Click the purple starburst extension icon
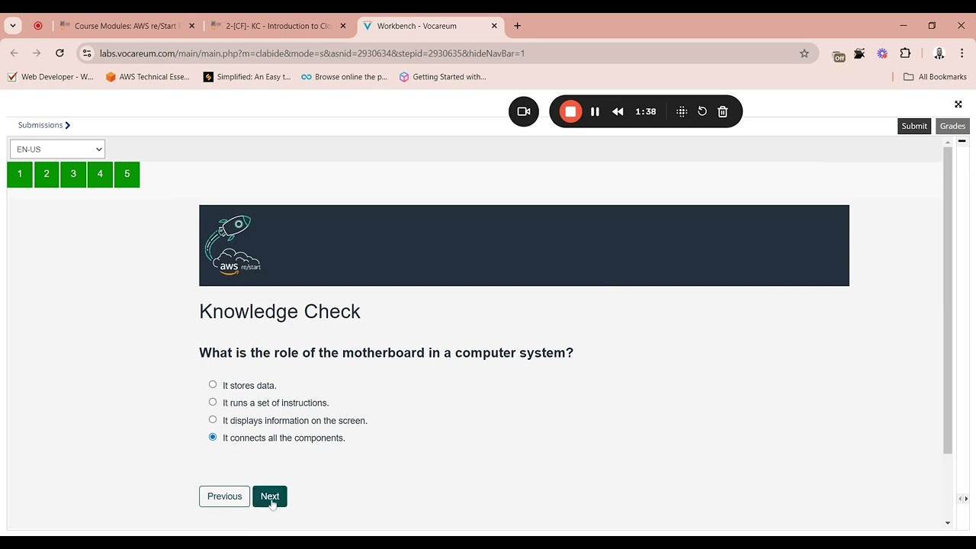 [x=882, y=53]
